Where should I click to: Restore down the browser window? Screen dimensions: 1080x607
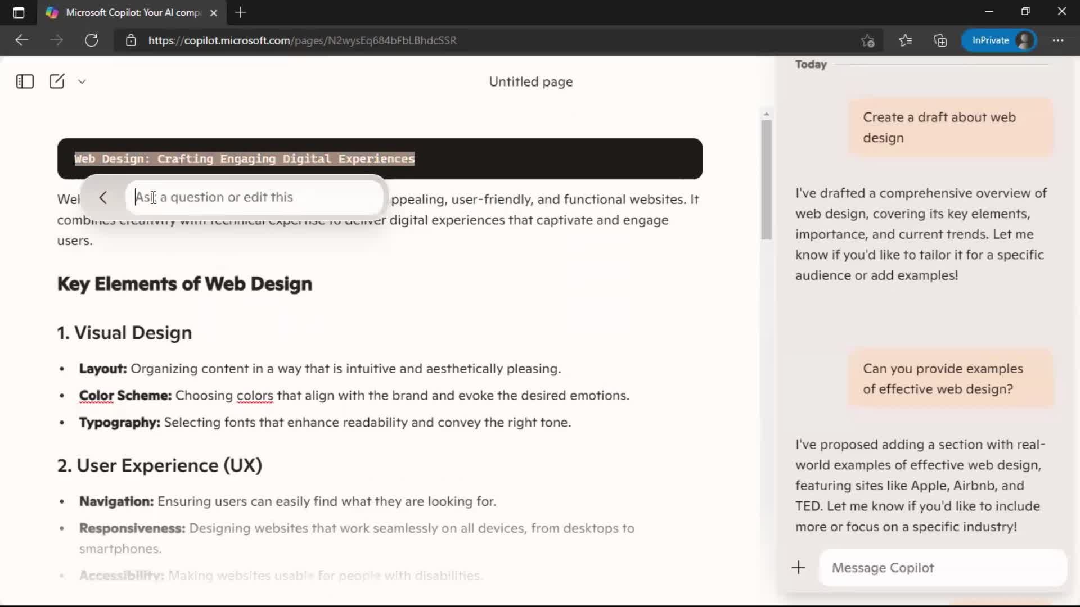point(1025,12)
